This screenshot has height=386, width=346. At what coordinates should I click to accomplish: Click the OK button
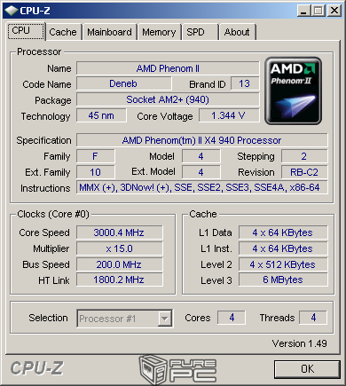click(307, 369)
